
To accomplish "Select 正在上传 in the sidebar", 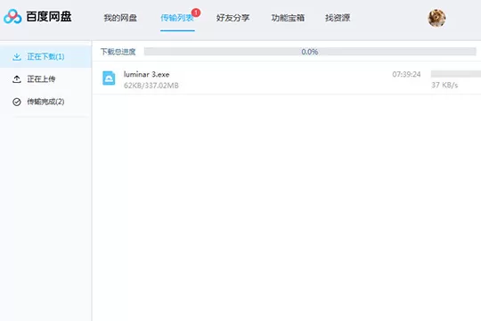I will point(45,79).
